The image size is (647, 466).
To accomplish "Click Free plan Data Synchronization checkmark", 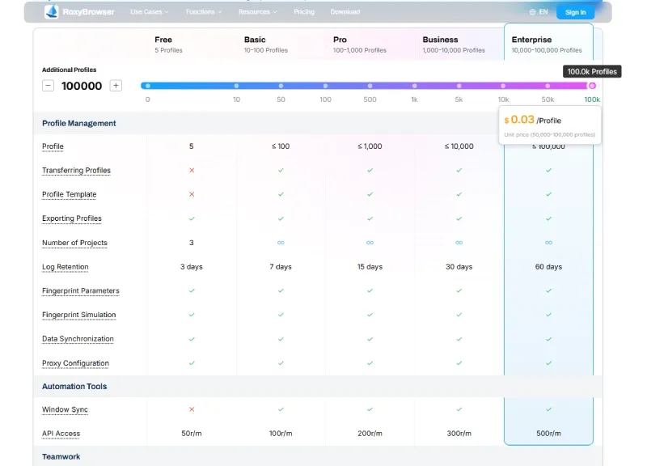I will click(x=192, y=339).
